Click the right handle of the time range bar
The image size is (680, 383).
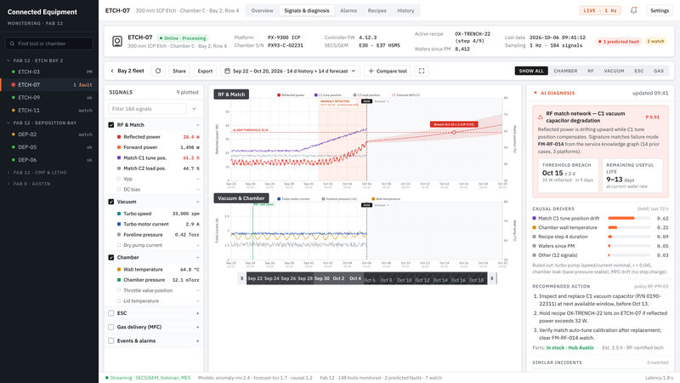[x=492, y=278]
